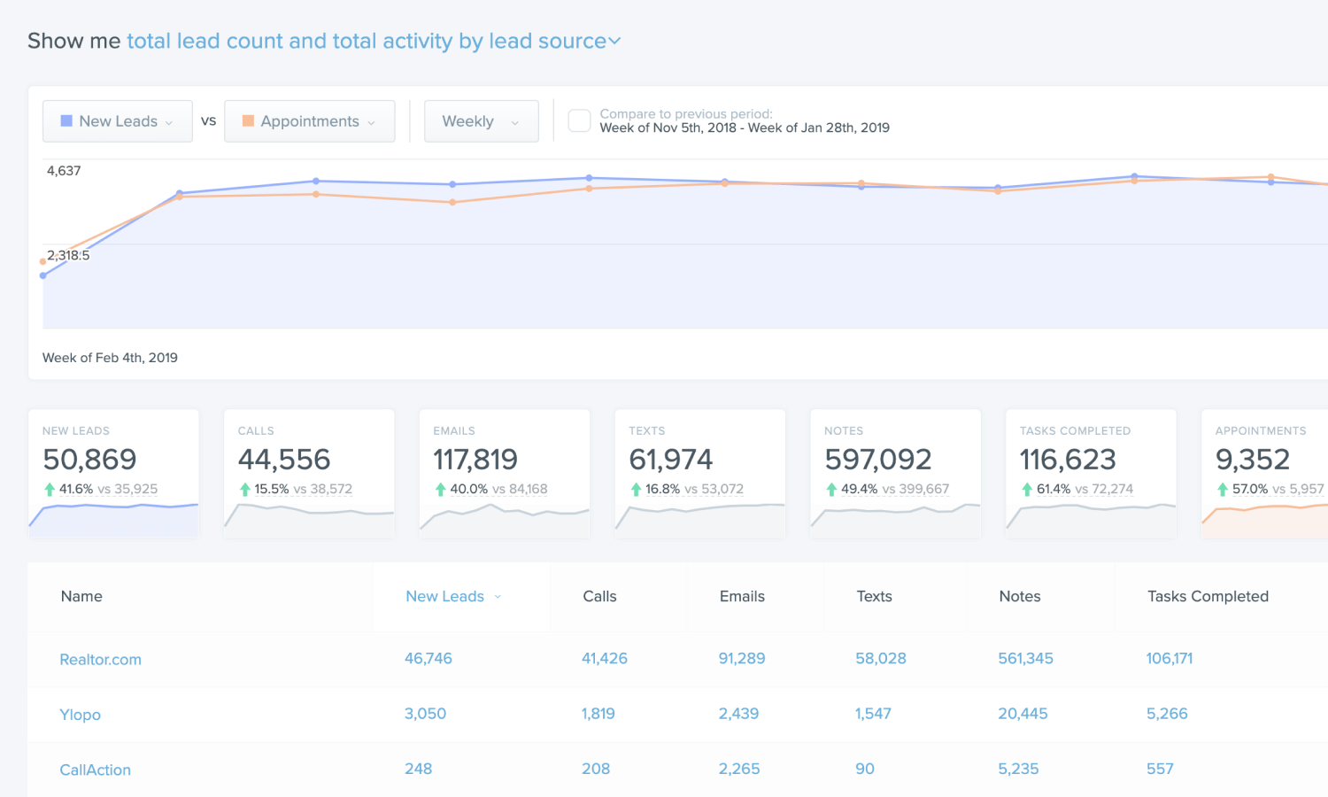Open the Appointments metric dropdown
Screen dimensions: 1328x797
point(310,121)
